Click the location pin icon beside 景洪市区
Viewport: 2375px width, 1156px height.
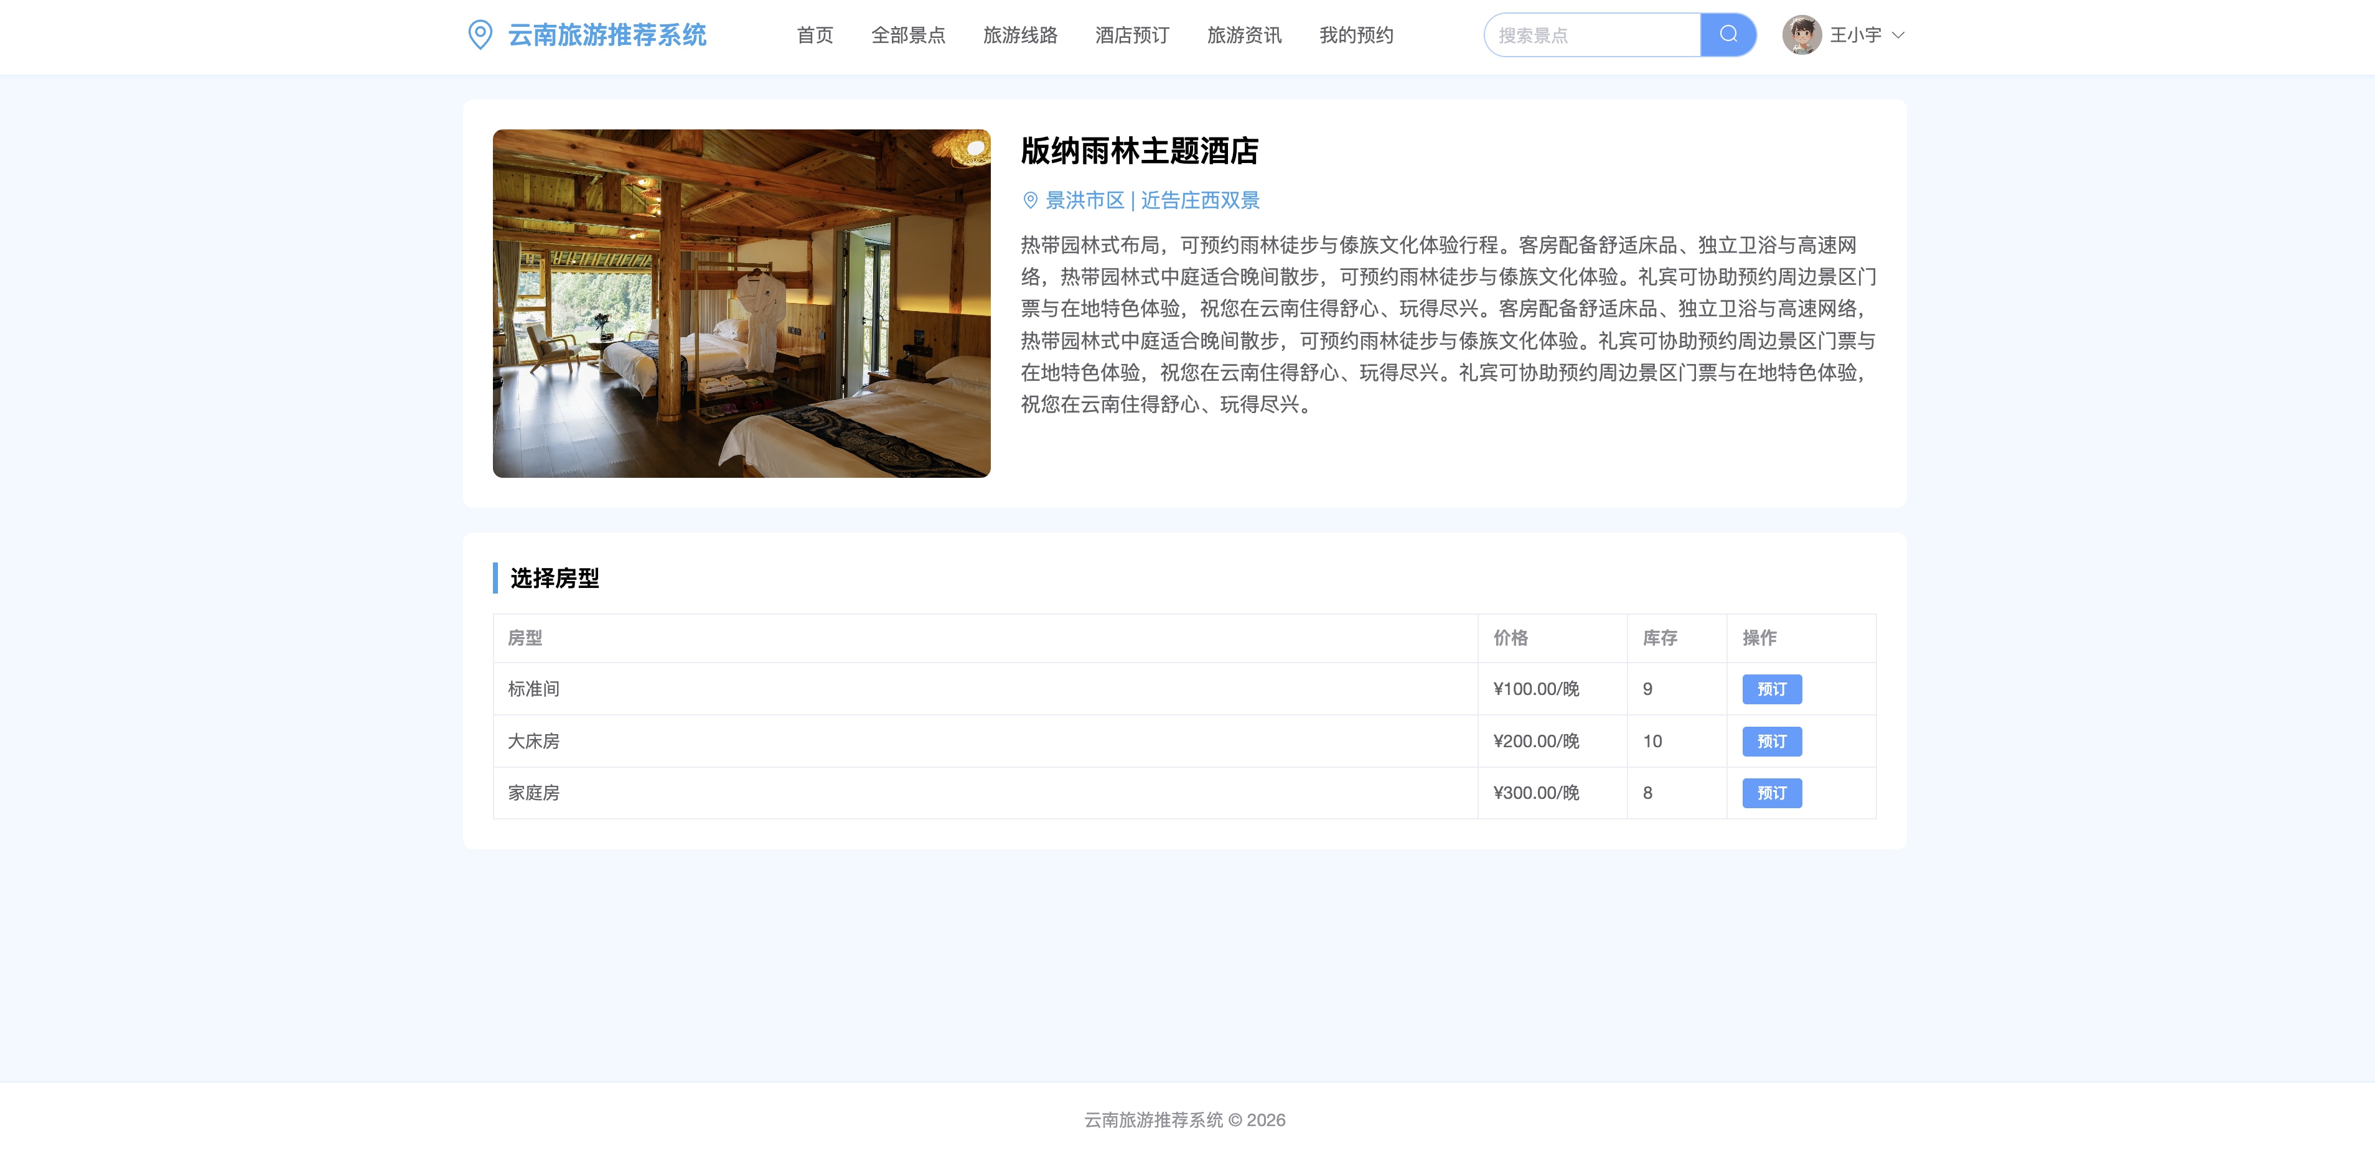(1030, 200)
